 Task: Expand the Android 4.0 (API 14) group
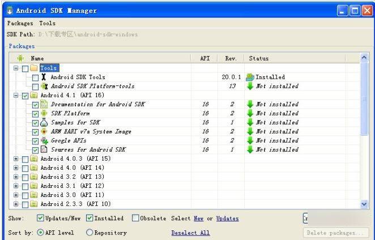pyautogui.click(x=16, y=168)
